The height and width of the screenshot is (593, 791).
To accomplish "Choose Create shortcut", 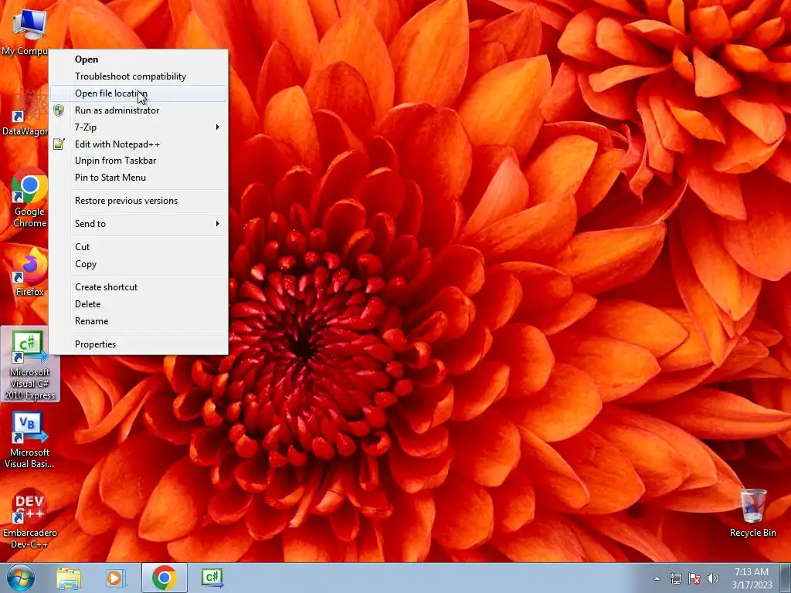I will click(x=138, y=287).
